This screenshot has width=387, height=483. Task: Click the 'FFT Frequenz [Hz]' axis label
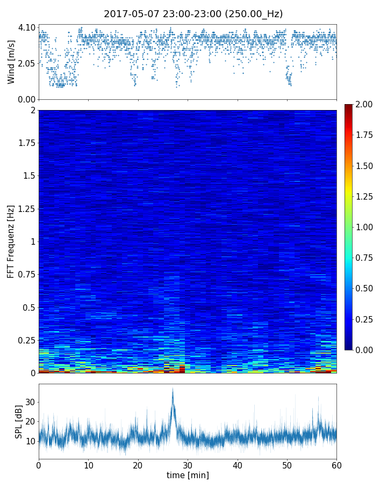[x=11, y=241]
